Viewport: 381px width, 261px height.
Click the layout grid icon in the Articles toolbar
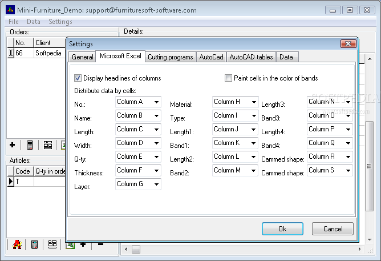coord(52,244)
